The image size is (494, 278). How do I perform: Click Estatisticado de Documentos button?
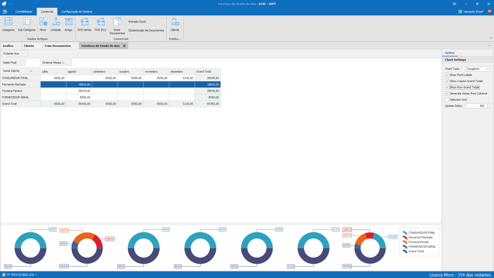(x=146, y=30)
